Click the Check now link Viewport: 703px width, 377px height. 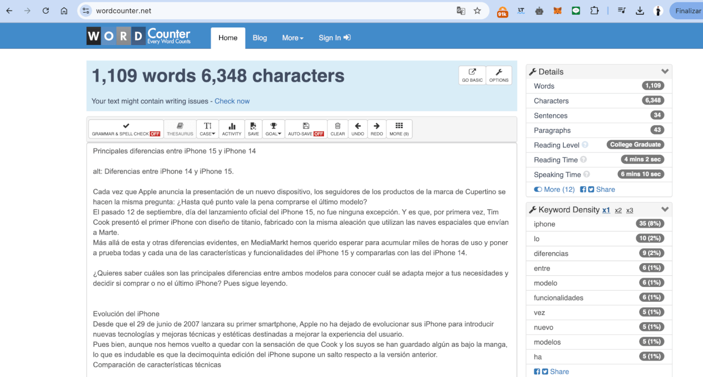232,101
